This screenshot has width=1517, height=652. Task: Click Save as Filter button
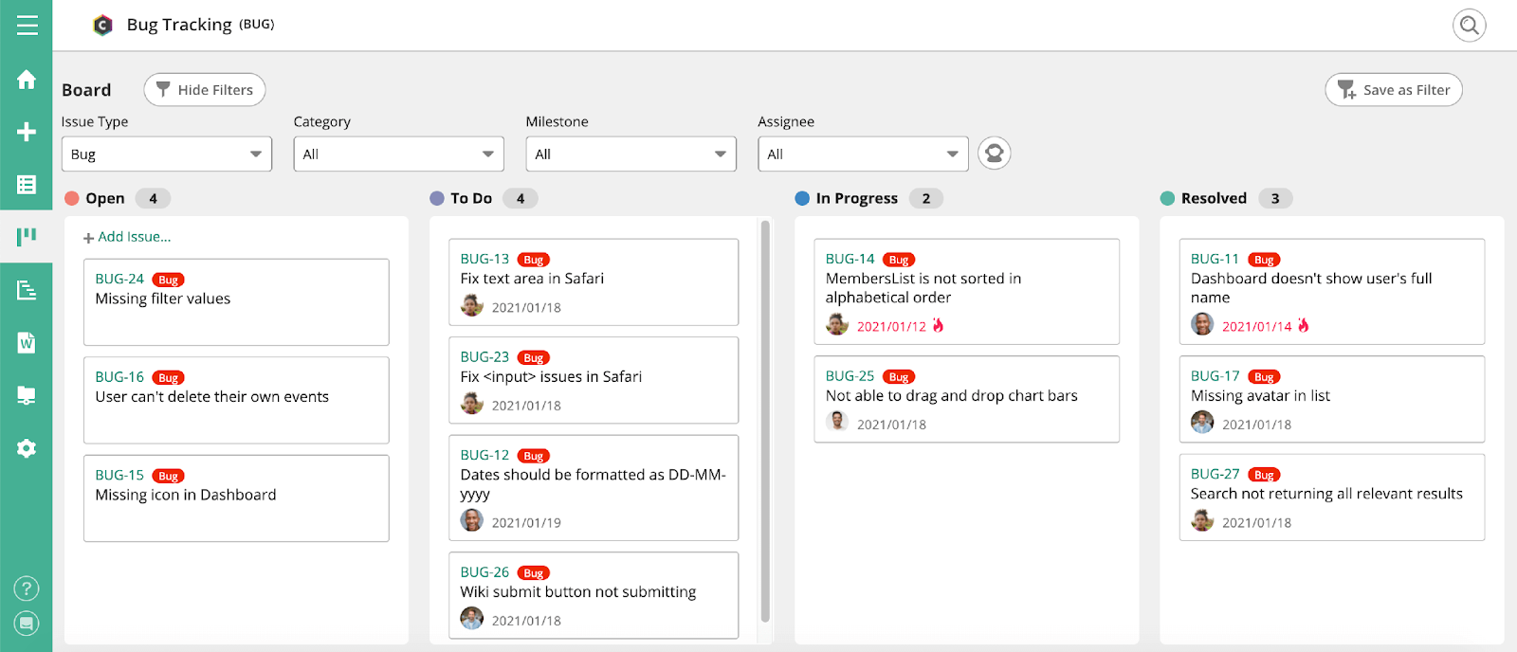[1393, 90]
